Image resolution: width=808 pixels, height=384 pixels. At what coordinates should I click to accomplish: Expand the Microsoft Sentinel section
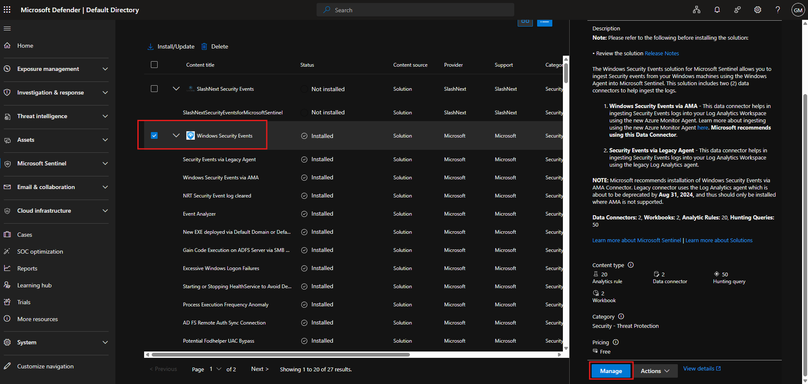[105, 163]
